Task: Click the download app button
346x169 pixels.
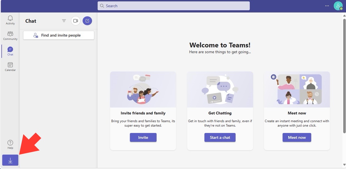Action: [10, 160]
